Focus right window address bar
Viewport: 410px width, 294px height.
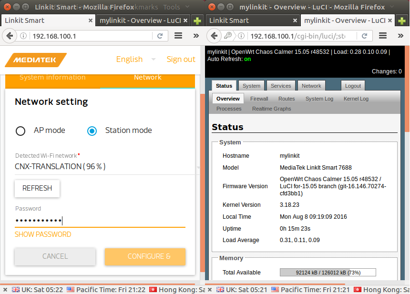302,36
